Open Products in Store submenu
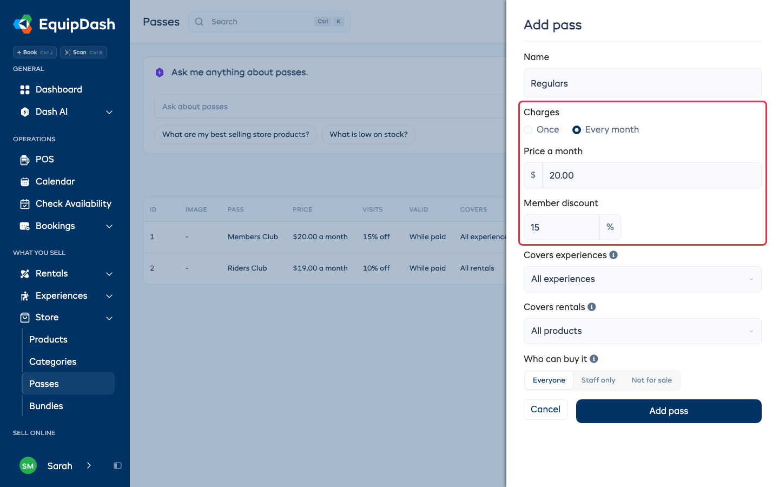The width and height of the screenshot is (779, 487). coord(68,340)
